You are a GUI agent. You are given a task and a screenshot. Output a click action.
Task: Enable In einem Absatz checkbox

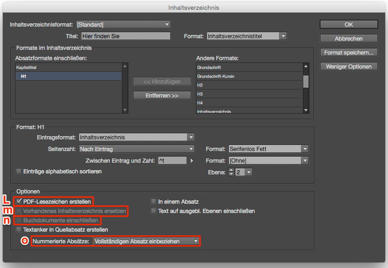coord(154,201)
